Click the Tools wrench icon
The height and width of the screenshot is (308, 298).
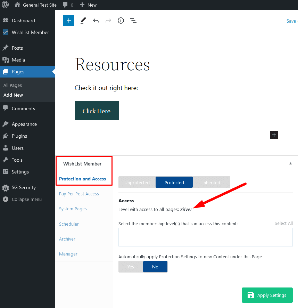[x=6, y=160]
